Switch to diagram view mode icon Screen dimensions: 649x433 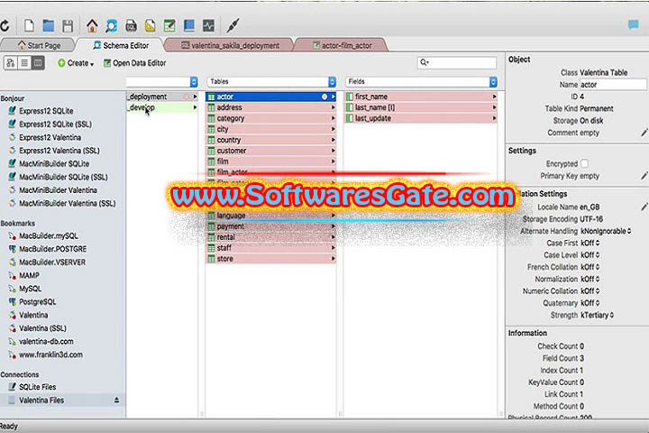[10, 63]
